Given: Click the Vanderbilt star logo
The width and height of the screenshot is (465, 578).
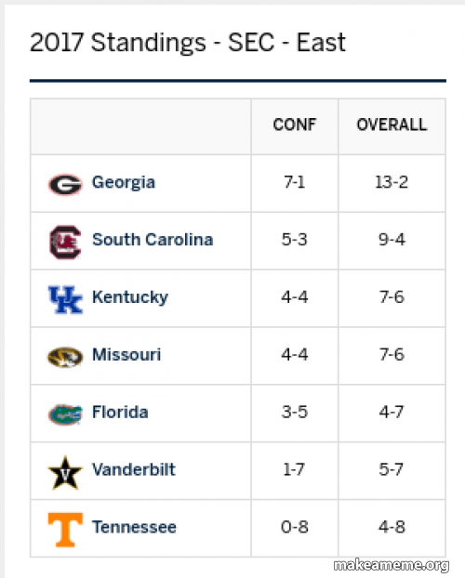Looking at the screenshot, I should 65,473.
